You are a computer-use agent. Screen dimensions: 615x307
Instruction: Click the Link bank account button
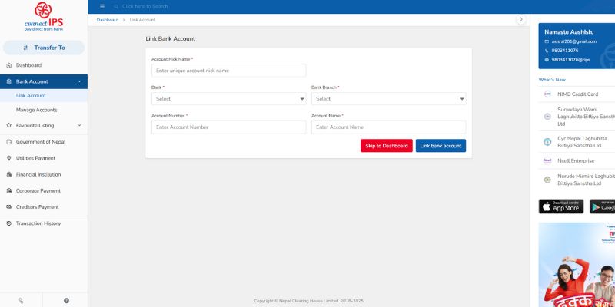(x=440, y=146)
